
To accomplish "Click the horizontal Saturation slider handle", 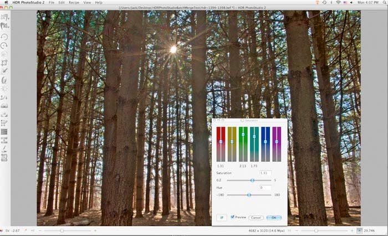I will (252, 180).
